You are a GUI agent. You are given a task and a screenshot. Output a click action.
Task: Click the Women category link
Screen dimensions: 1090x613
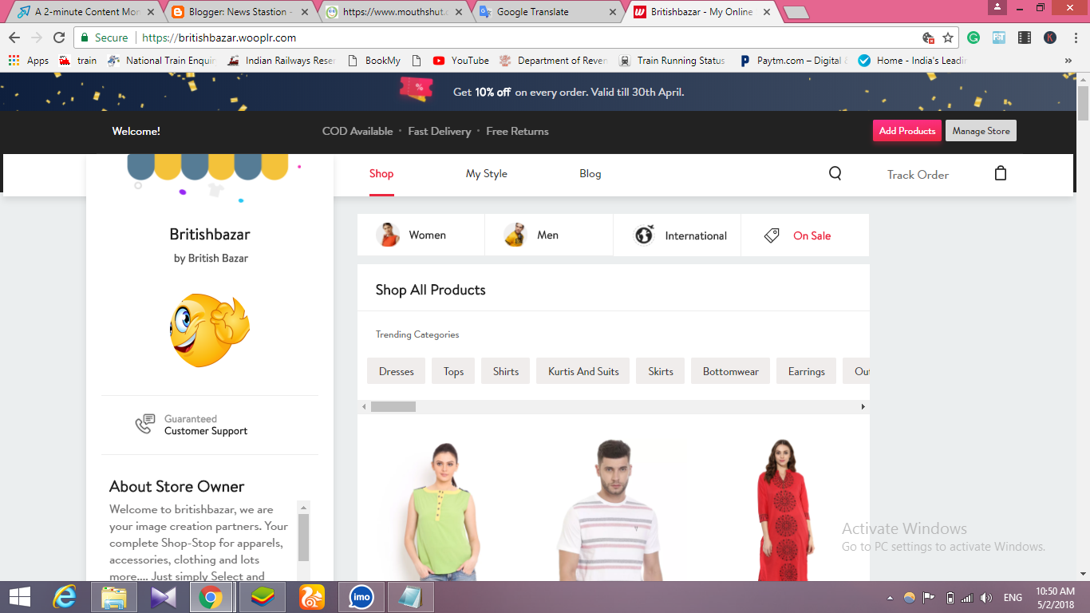(x=427, y=235)
